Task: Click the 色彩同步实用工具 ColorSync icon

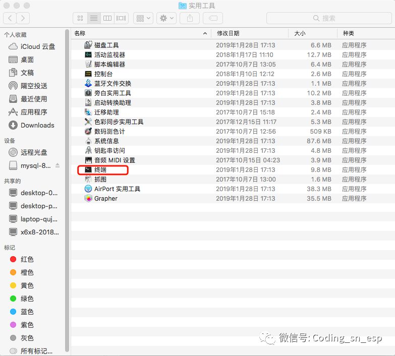Action: click(88, 122)
